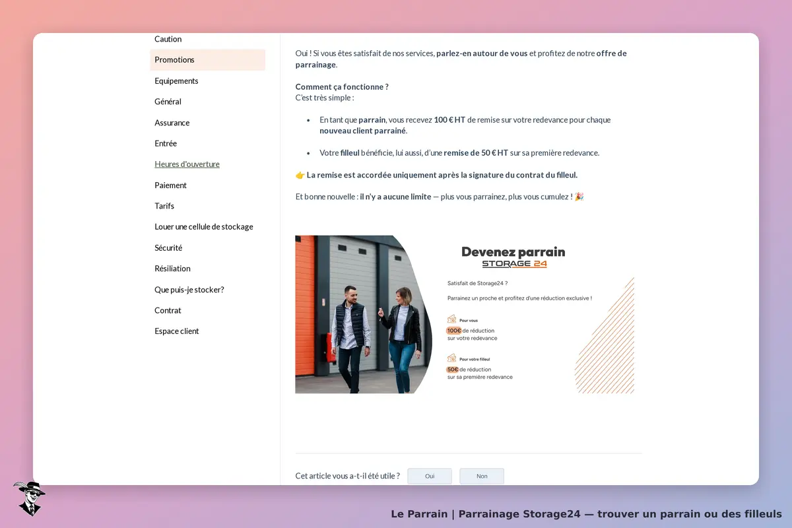Answer Non to article usefulness
This screenshot has width=792, height=528.
click(x=482, y=476)
